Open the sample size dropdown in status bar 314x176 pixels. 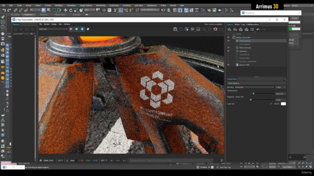tap(60, 160)
